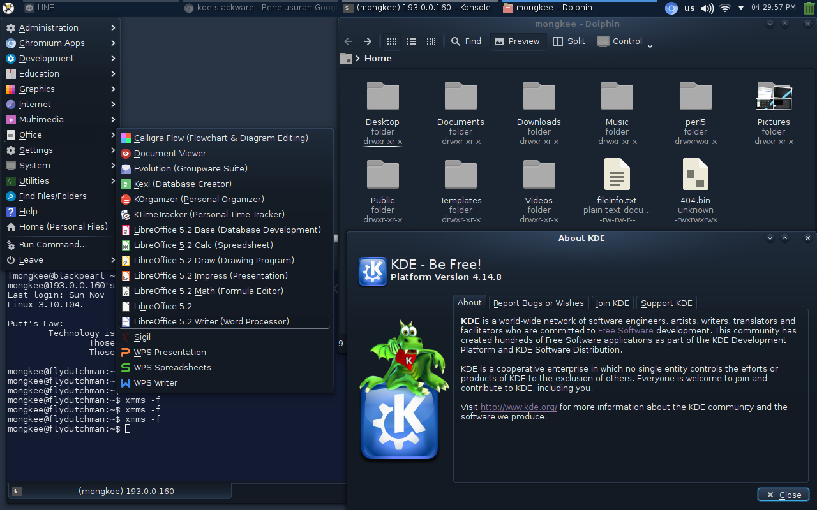Image resolution: width=817 pixels, height=510 pixels.
Task: Launch LibreOffice 5.2 Writer word processor
Action: pyautogui.click(x=224, y=322)
